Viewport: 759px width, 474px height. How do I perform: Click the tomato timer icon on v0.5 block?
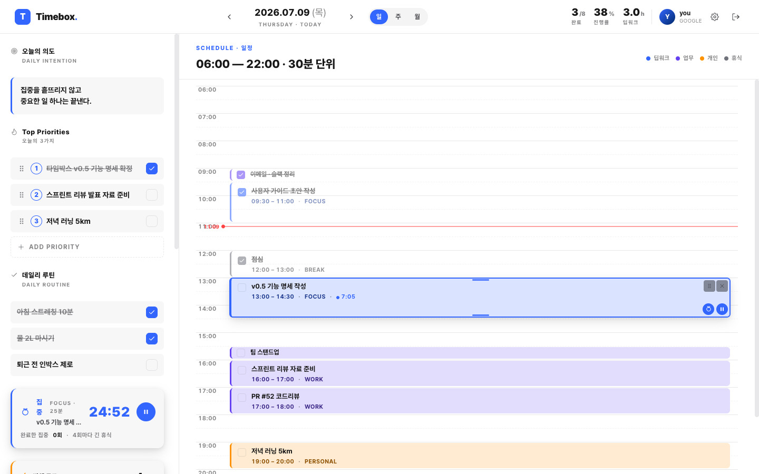point(708,309)
